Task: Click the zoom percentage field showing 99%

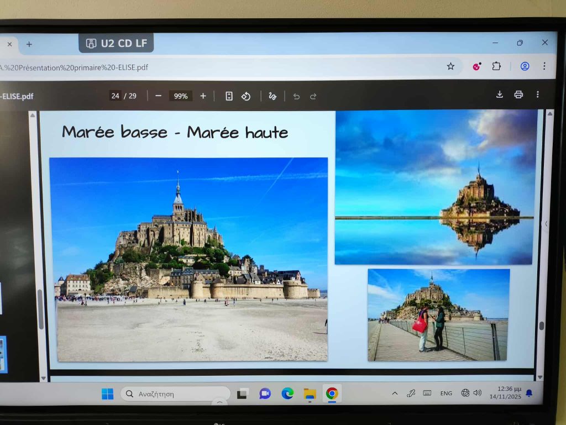Action: coord(181,96)
